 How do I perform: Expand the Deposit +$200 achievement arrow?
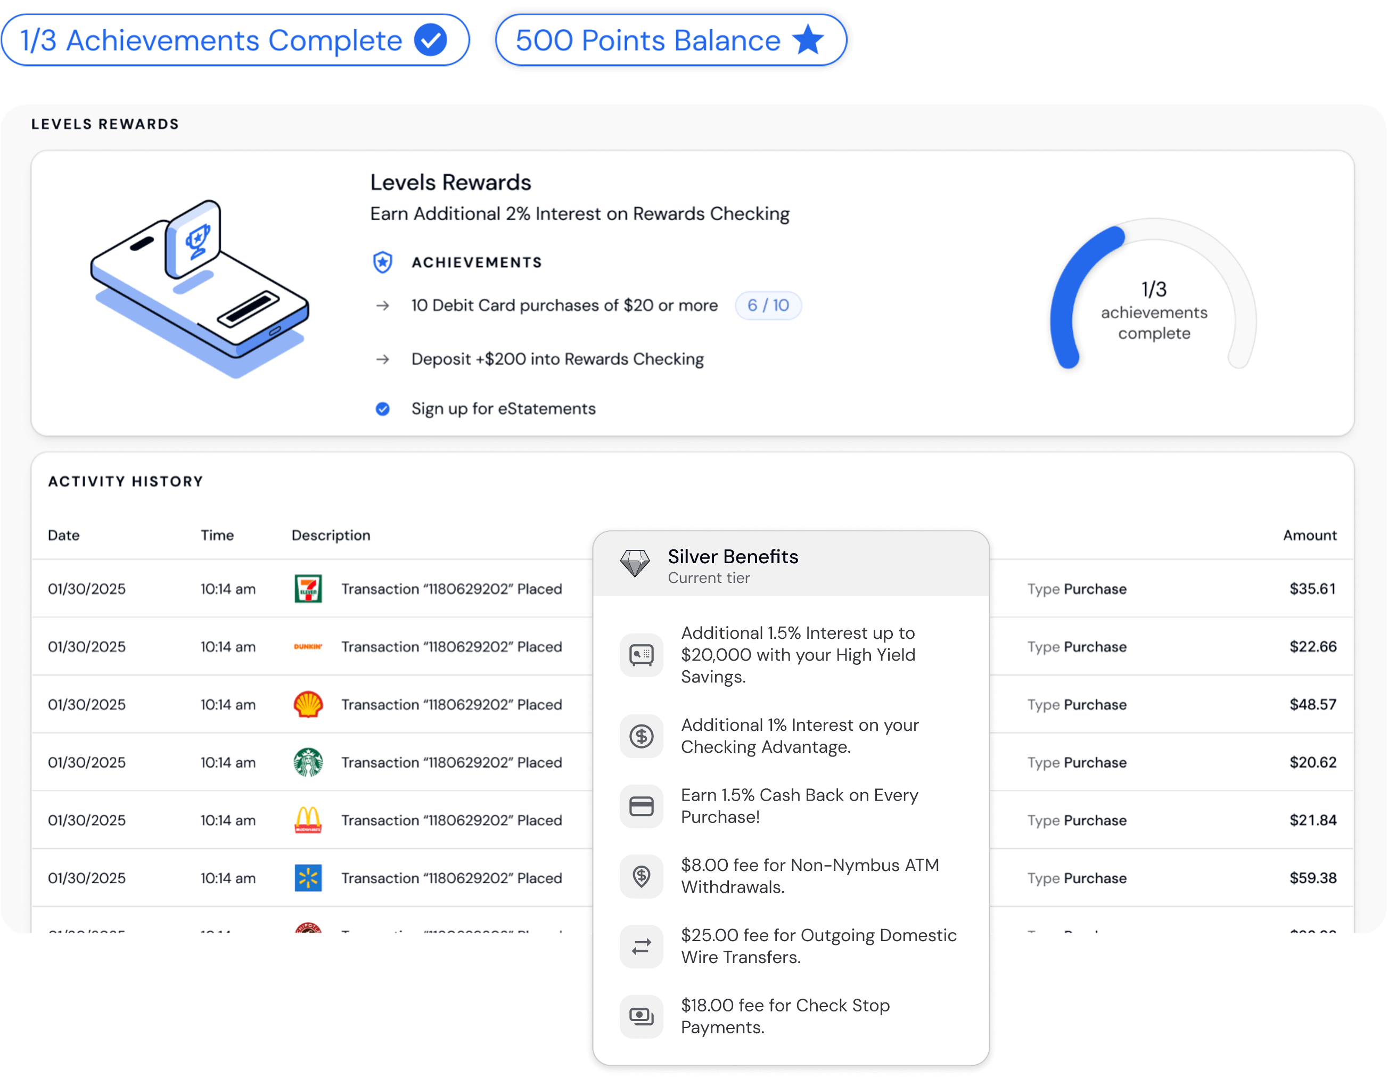(x=383, y=359)
